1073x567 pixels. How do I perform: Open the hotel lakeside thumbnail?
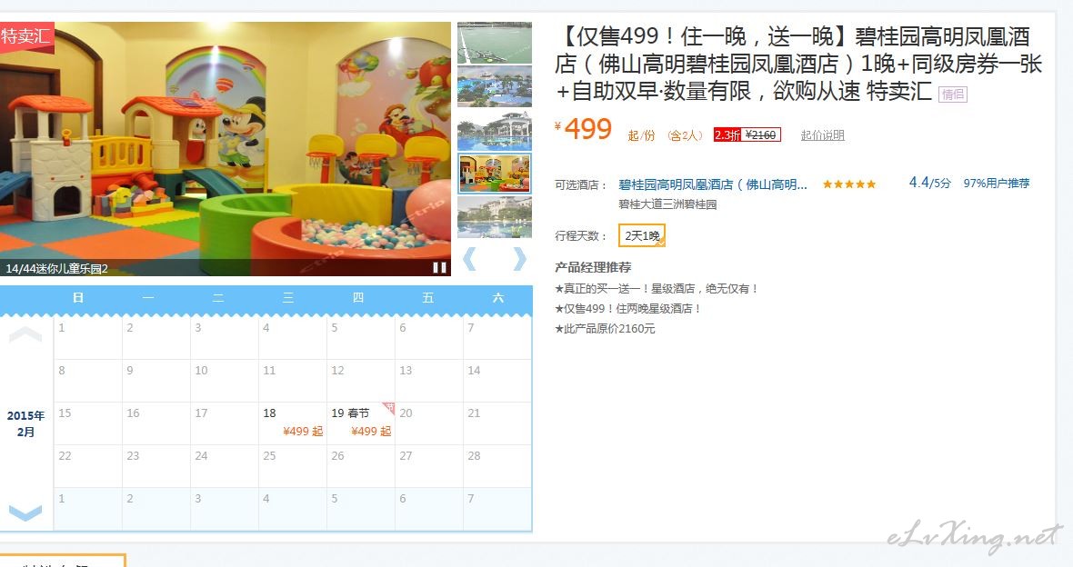click(494, 217)
